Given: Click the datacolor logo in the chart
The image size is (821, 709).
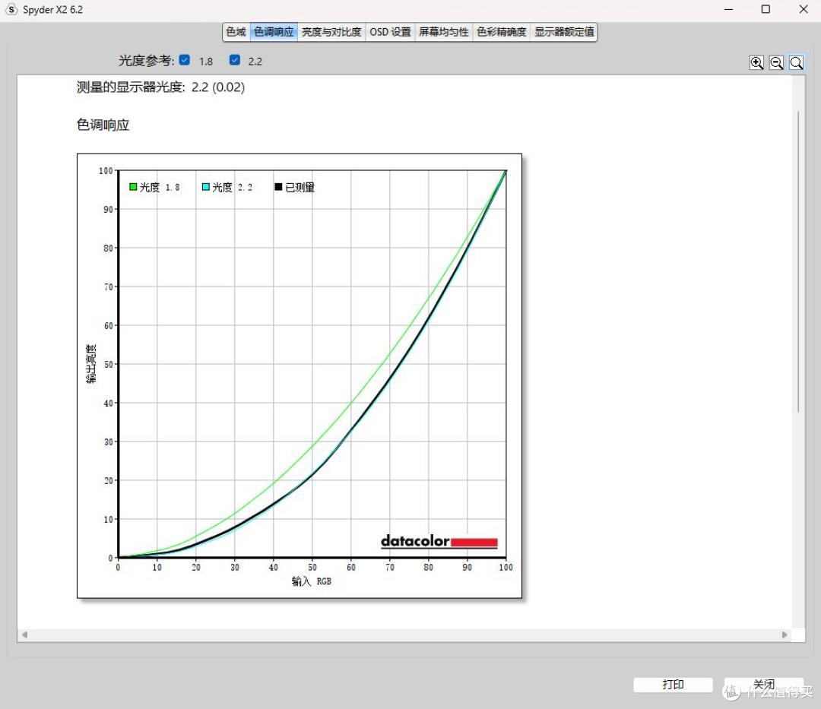Looking at the screenshot, I should pyautogui.click(x=439, y=541).
